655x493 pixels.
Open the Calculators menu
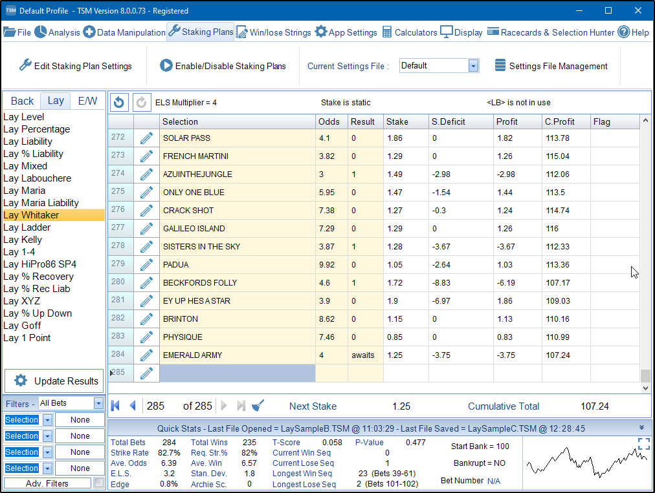pyautogui.click(x=409, y=32)
